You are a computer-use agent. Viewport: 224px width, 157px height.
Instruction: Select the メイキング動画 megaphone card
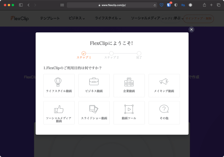click(164, 86)
